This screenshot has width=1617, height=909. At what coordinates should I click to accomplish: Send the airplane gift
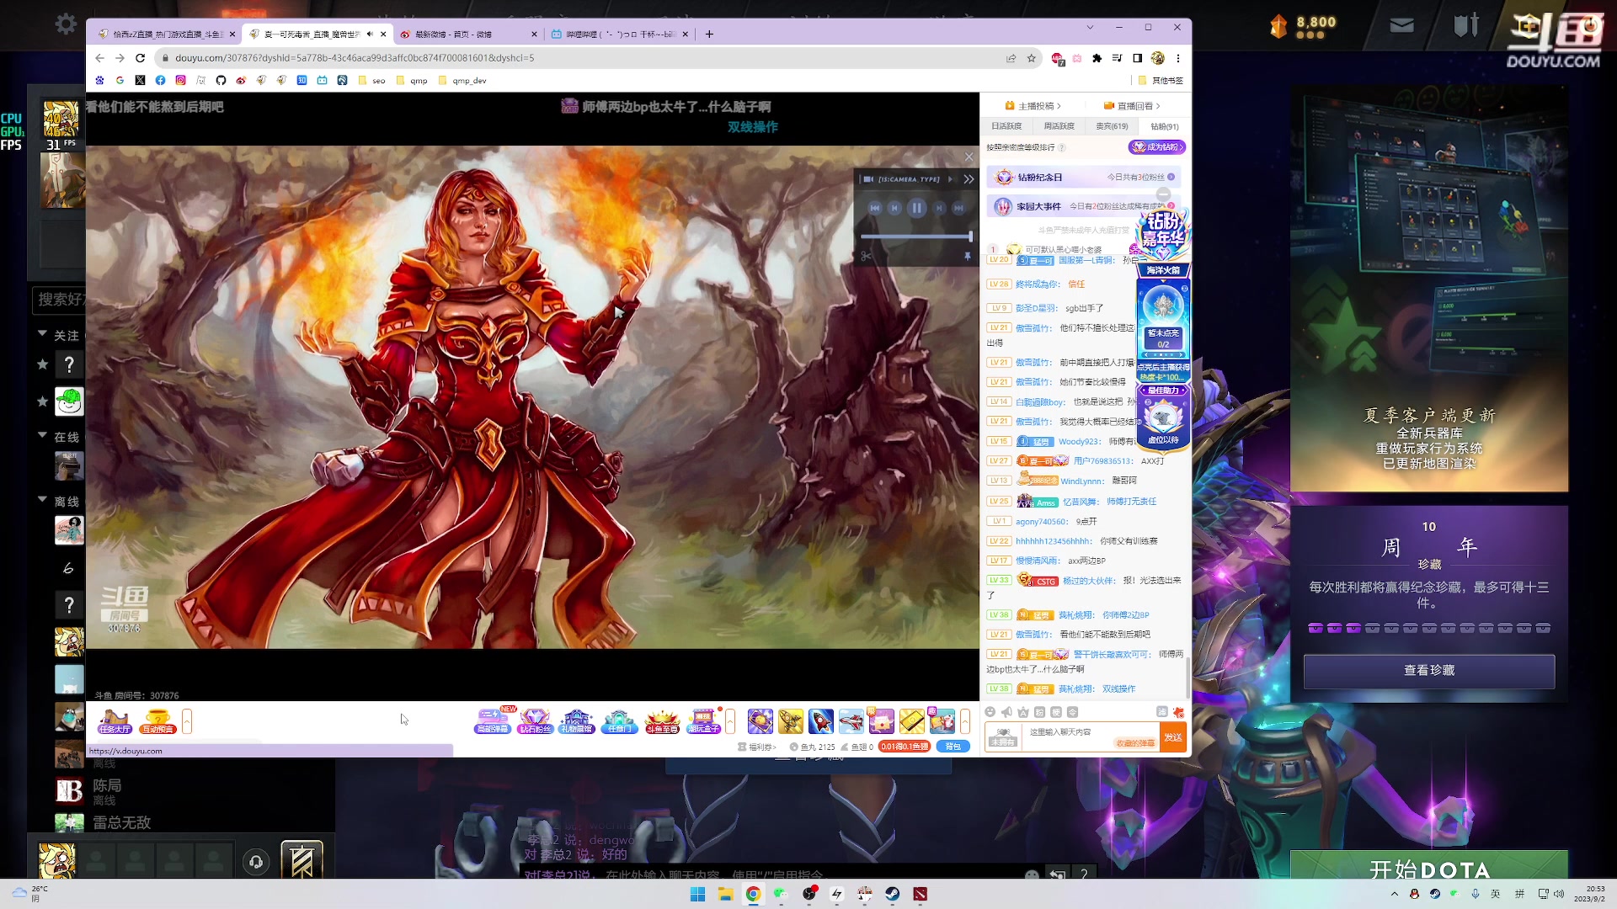pos(851,721)
